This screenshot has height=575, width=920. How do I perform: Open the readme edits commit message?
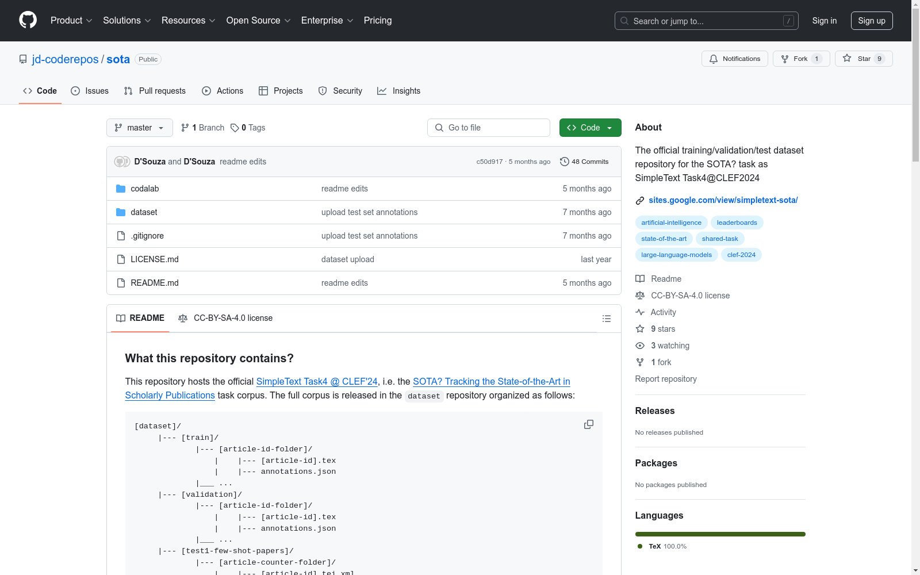pos(243,162)
